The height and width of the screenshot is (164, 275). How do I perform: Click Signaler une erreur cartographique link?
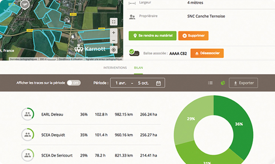tap(103, 59)
